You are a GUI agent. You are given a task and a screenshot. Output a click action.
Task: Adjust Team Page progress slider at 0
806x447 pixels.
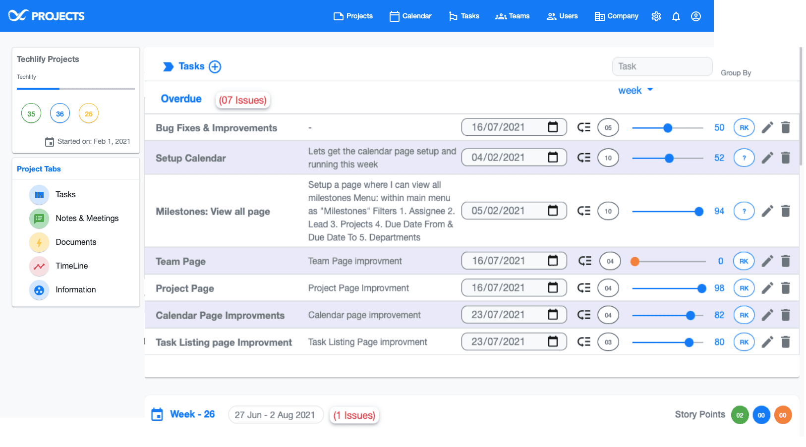pos(634,261)
